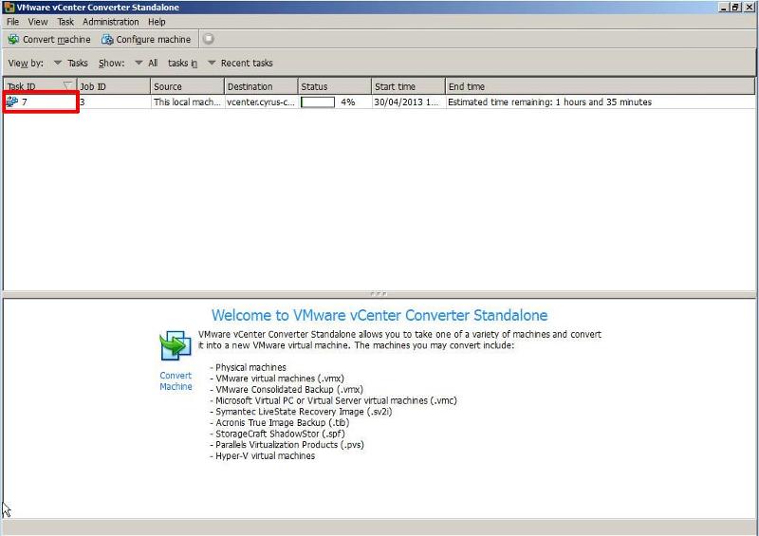The width and height of the screenshot is (759, 536).
Task: Click the 'Symantec LiveState Recovery Image' entry
Action: click(304, 411)
